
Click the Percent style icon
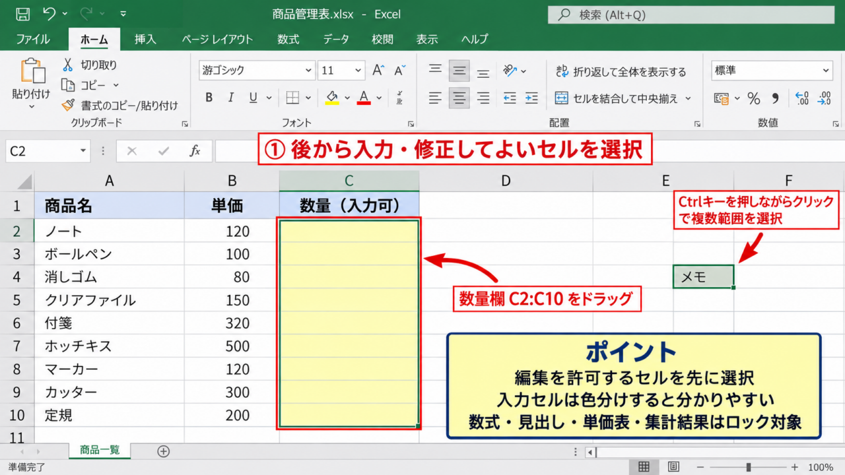click(x=754, y=98)
